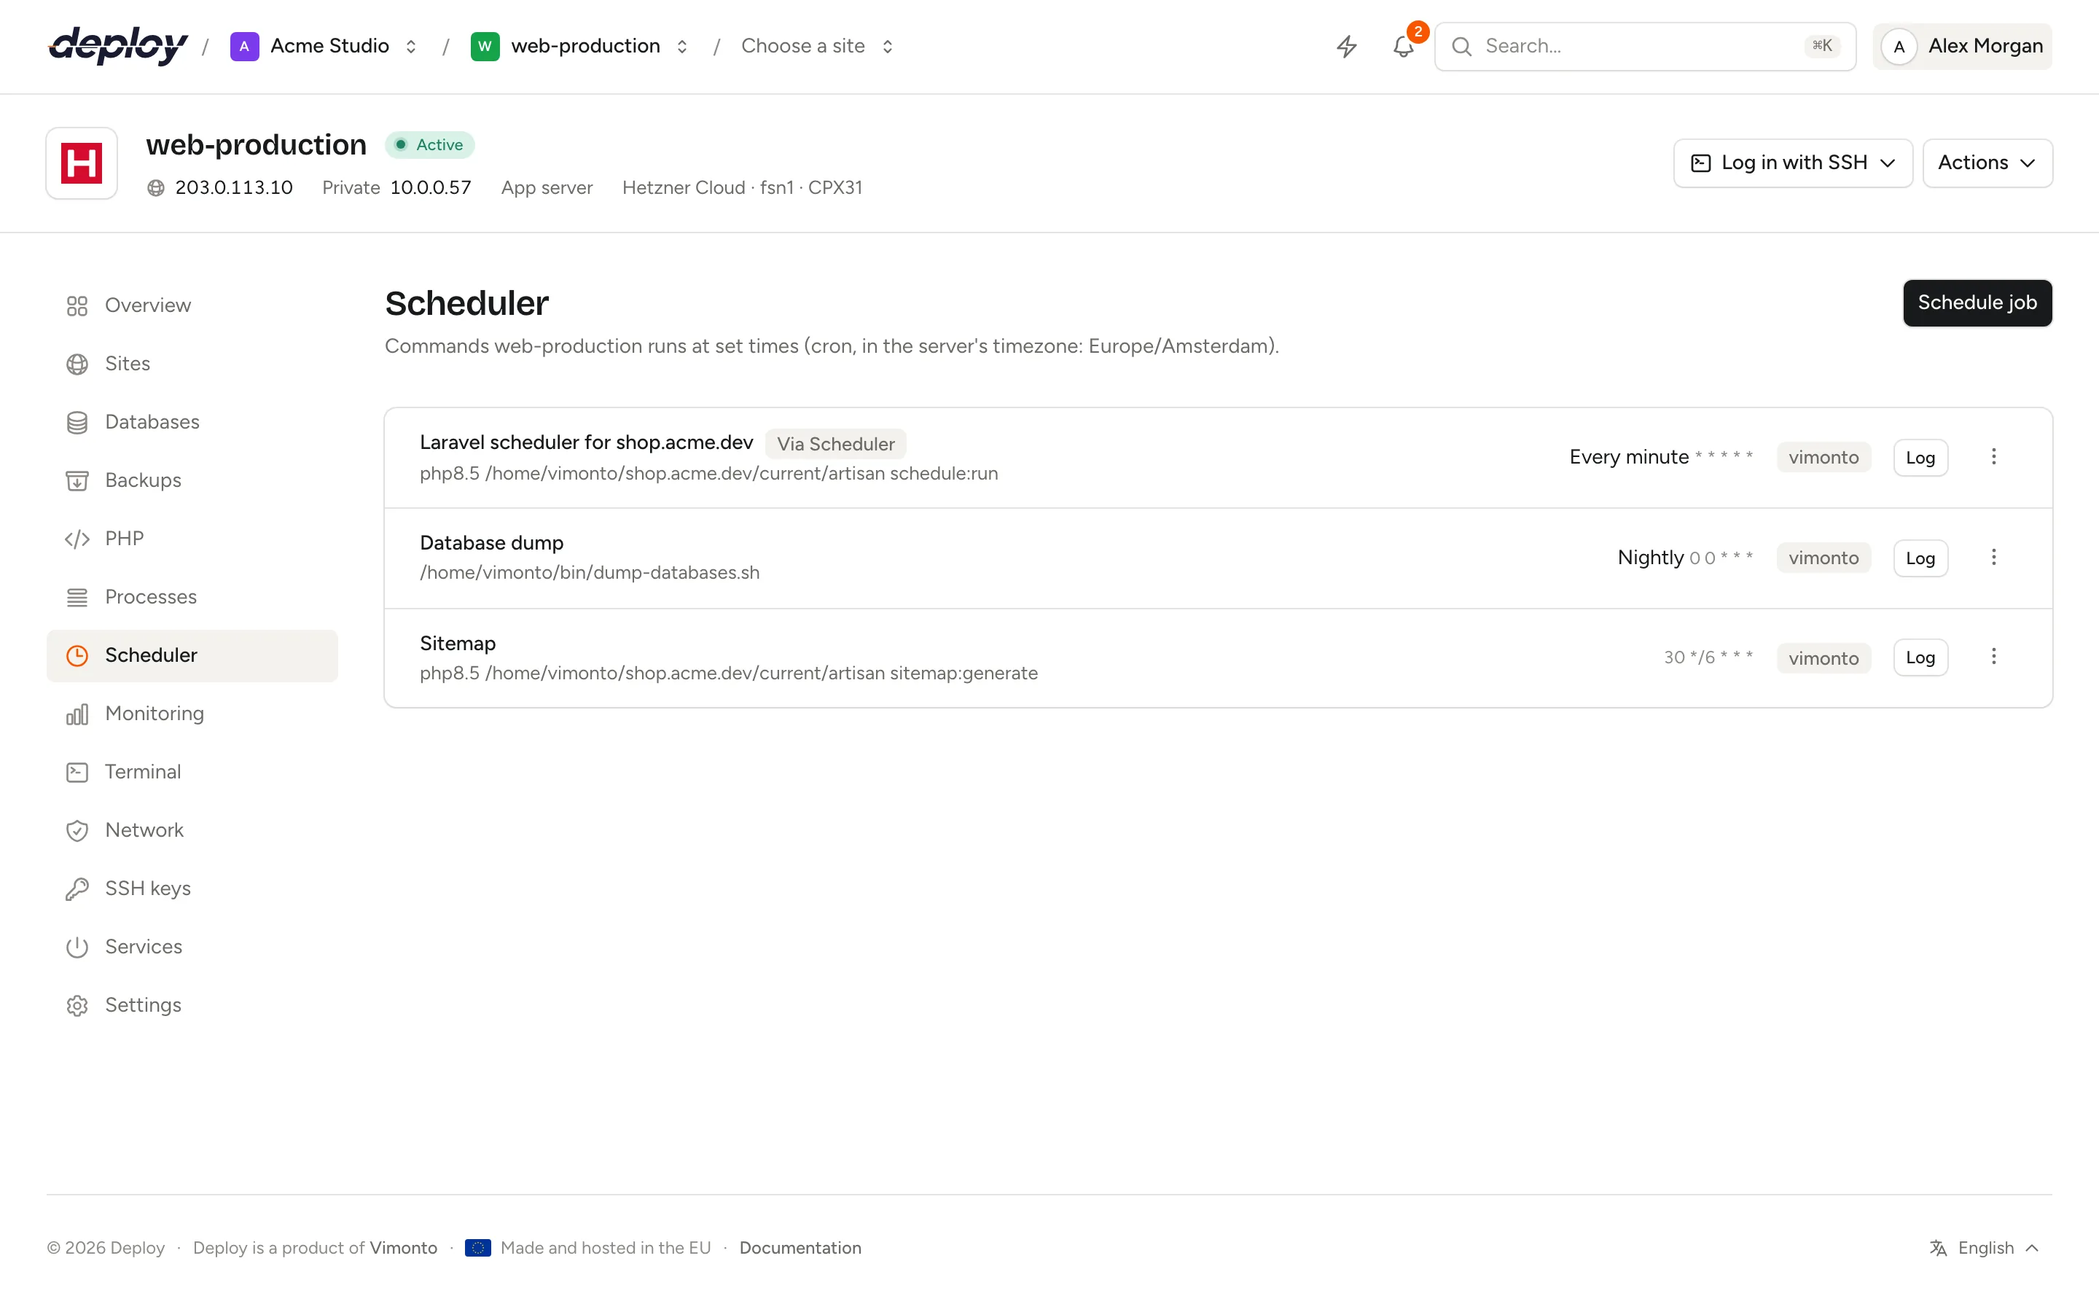Open the Monitoring section
The width and height of the screenshot is (2099, 1312).
point(192,714)
